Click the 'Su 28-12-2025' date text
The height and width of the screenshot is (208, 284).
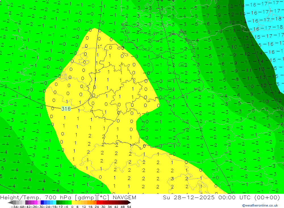tap(189, 197)
